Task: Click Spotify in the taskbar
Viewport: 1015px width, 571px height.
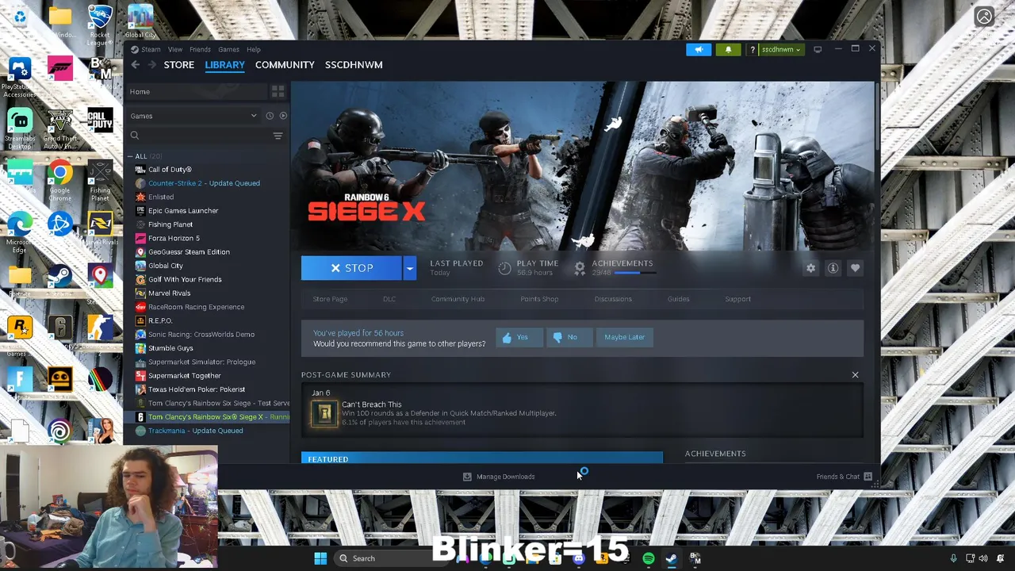Action: coord(648,558)
